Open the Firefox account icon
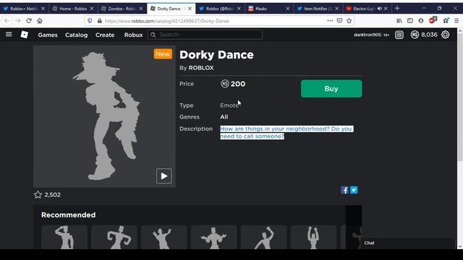This screenshot has height=260, width=463. pos(421,21)
